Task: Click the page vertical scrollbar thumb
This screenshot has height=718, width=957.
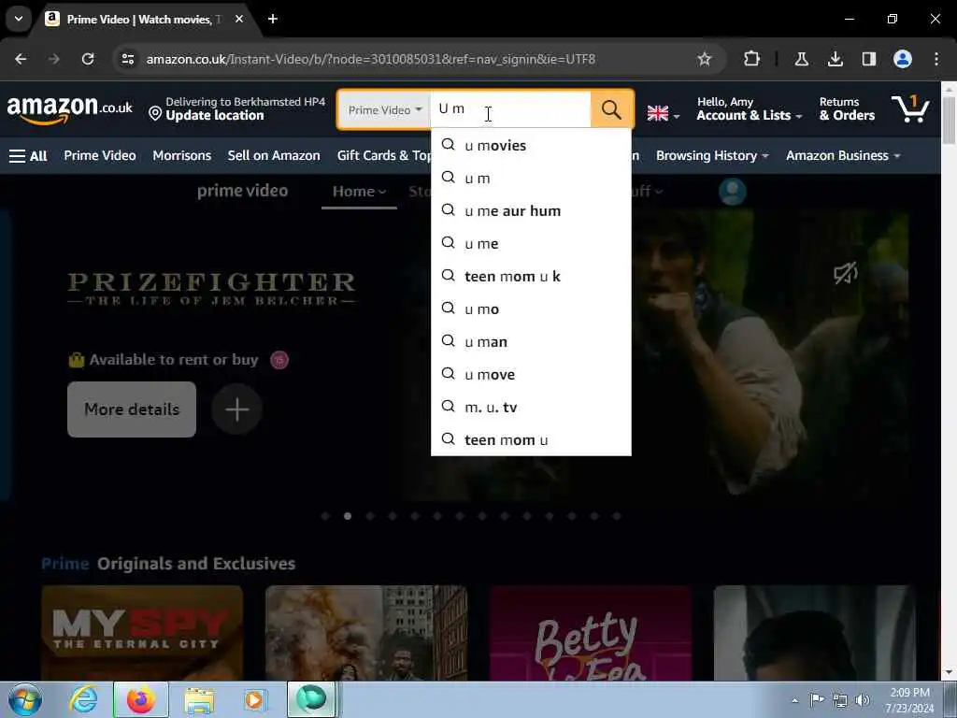Action: point(950,120)
